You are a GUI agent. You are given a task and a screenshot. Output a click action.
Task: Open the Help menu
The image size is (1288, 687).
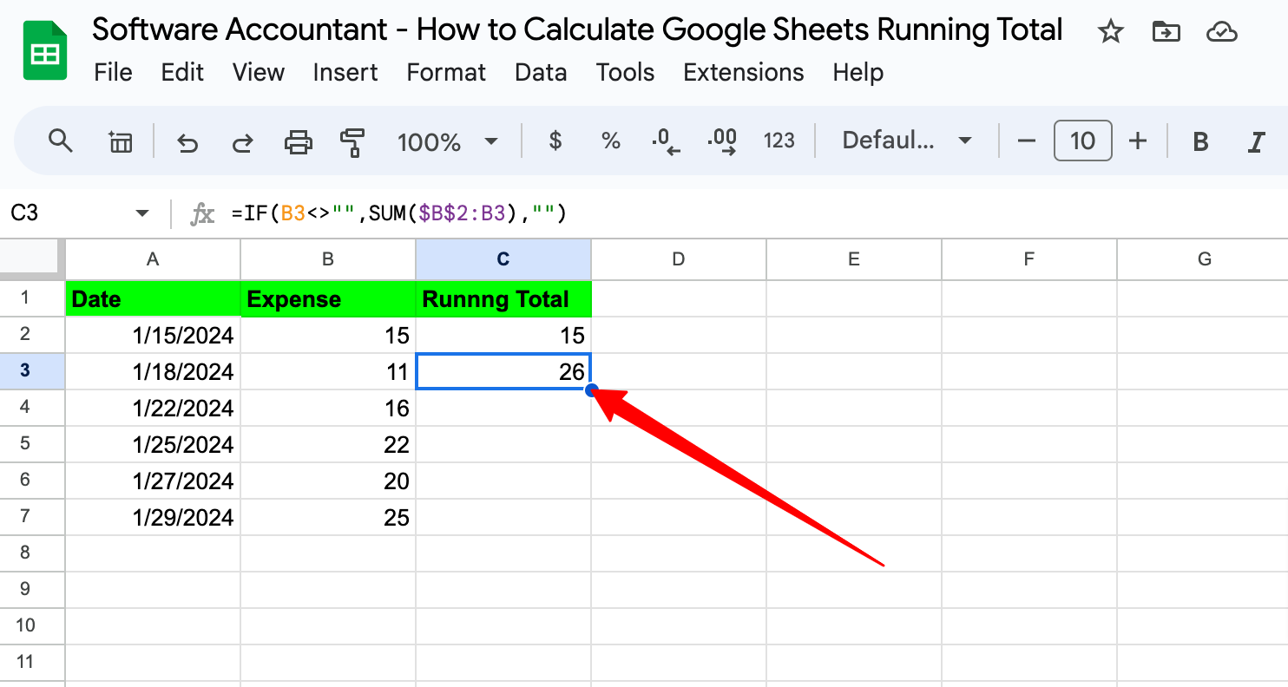tap(858, 72)
